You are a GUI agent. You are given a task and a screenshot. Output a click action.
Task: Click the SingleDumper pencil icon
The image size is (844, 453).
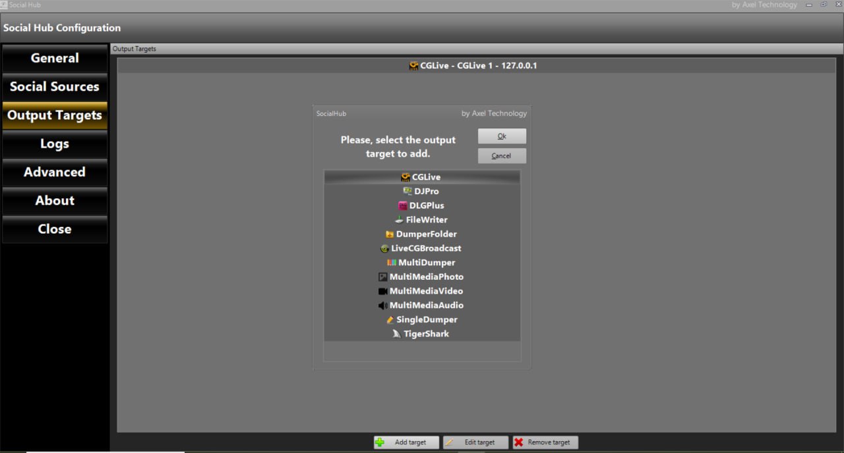[390, 320]
